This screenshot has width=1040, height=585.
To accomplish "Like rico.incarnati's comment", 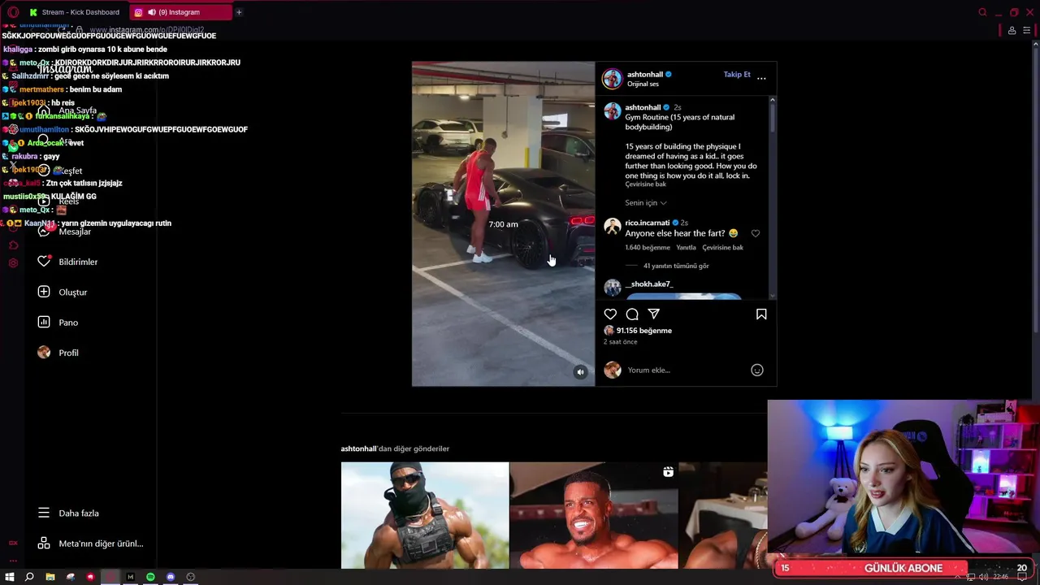I will [x=756, y=234].
